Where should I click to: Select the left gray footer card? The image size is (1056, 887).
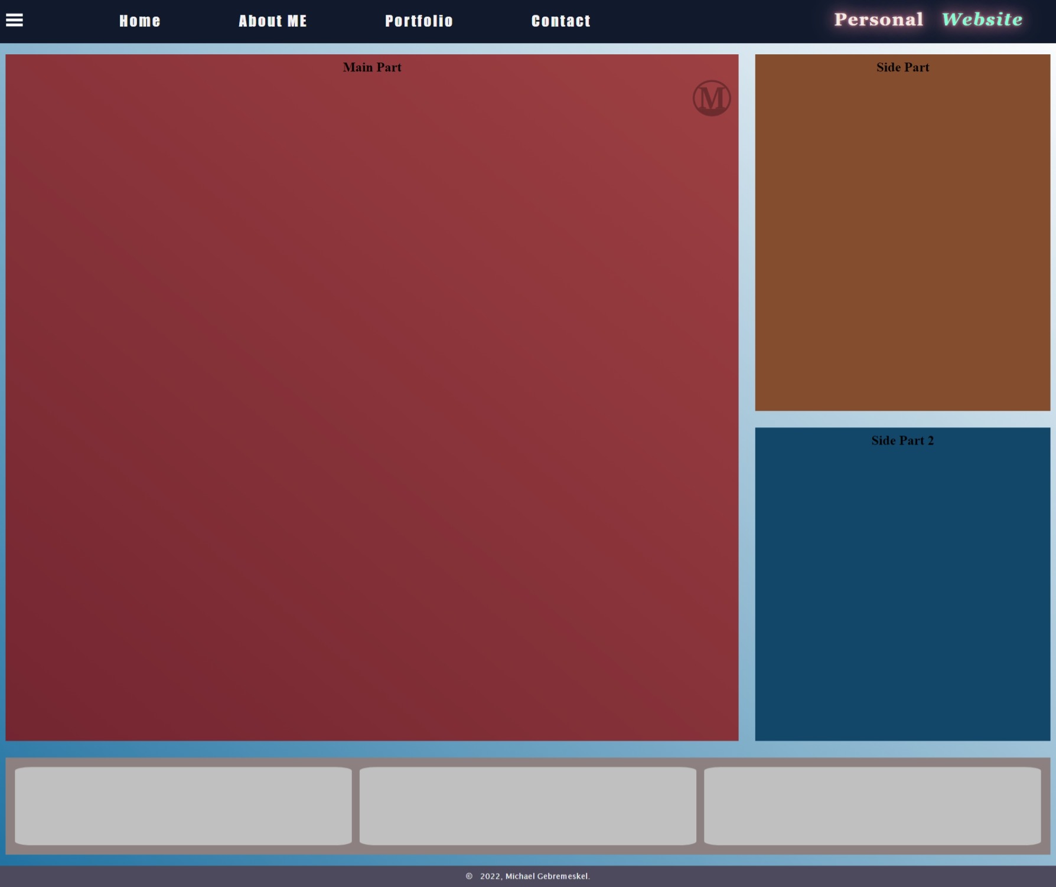click(x=183, y=806)
